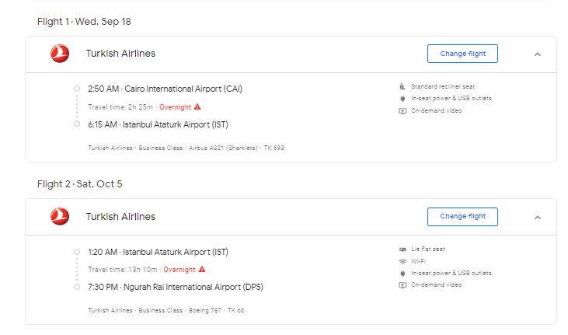Click the standard recliner seat icon
The width and height of the screenshot is (568, 335).
[x=402, y=86]
